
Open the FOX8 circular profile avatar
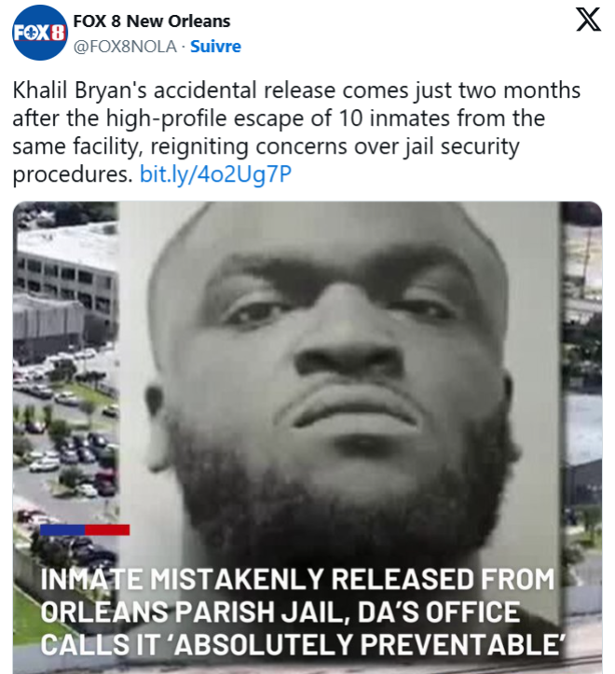coord(40,33)
